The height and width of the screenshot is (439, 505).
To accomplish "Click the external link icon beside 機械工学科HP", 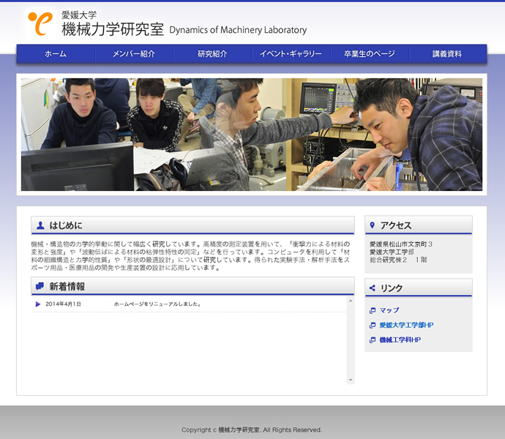I will coord(373,339).
